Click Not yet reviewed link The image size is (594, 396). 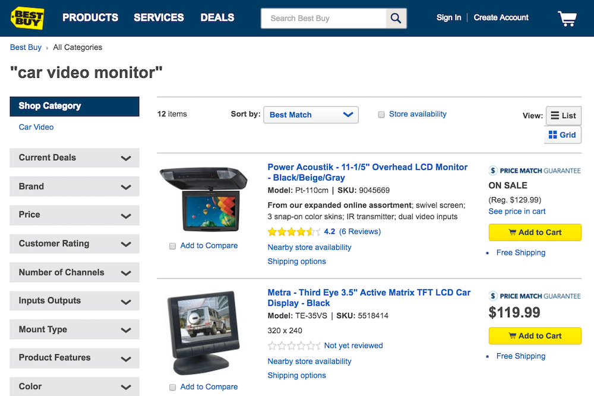(353, 346)
